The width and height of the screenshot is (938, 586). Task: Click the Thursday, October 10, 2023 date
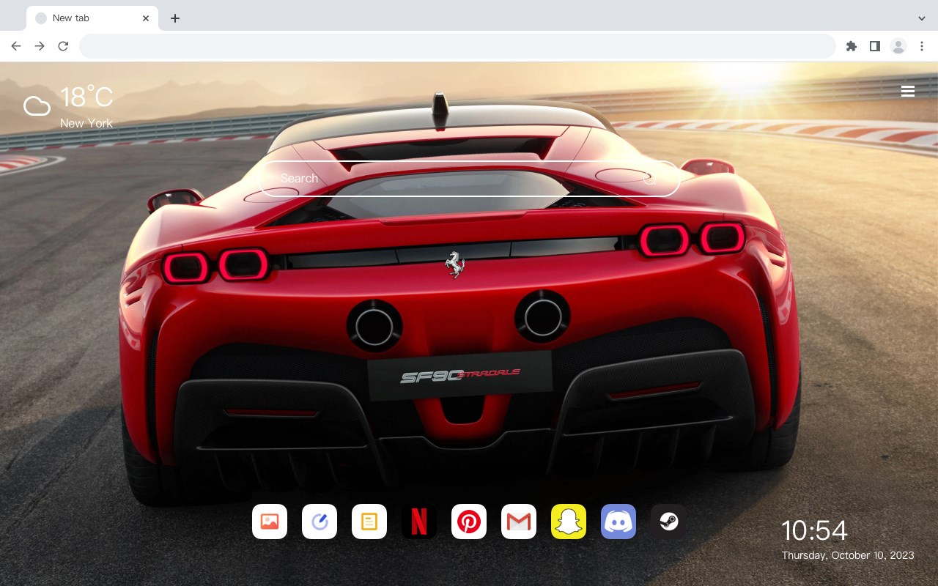pyautogui.click(x=848, y=555)
